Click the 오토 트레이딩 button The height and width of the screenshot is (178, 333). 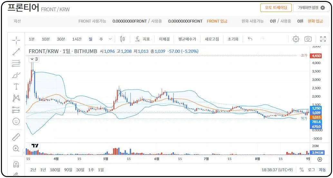click(276, 8)
